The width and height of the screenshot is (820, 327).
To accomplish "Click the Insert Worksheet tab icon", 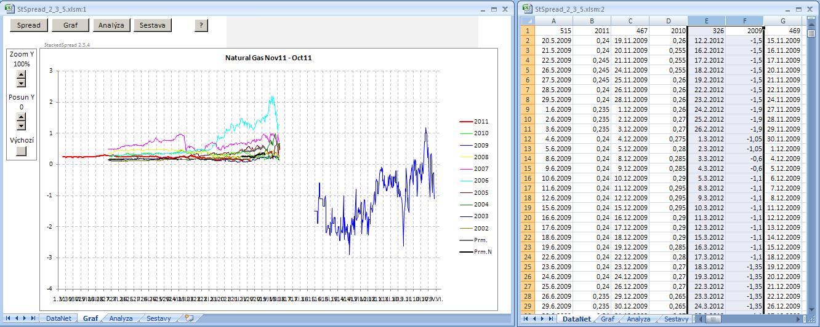I will [x=190, y=318].
